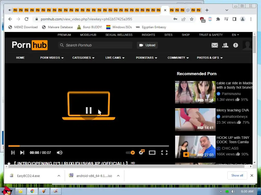Switch player to theater mode

(152, 153)
